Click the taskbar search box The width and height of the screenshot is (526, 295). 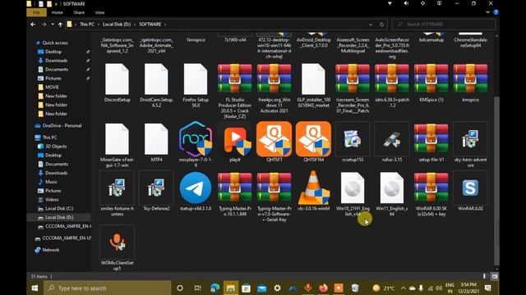pos(108,288)
